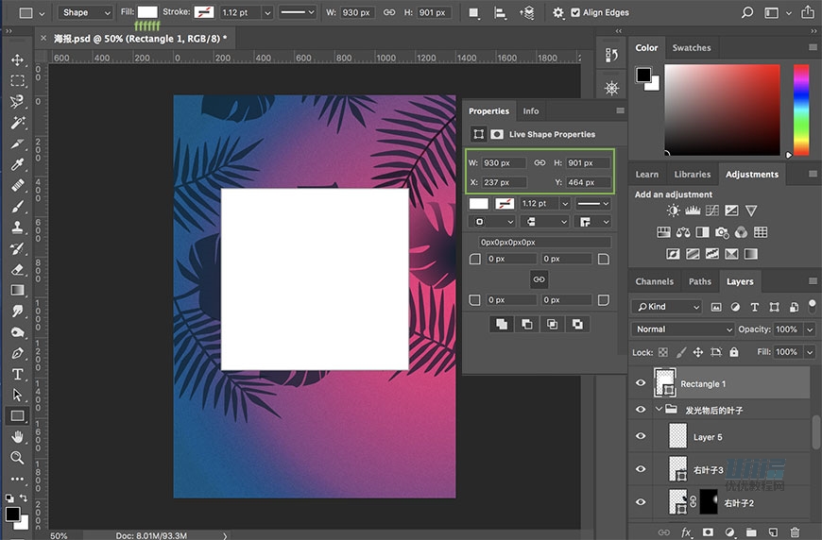Select the Move tool
This screenshot has width=822, height=540.
(17, 60)
